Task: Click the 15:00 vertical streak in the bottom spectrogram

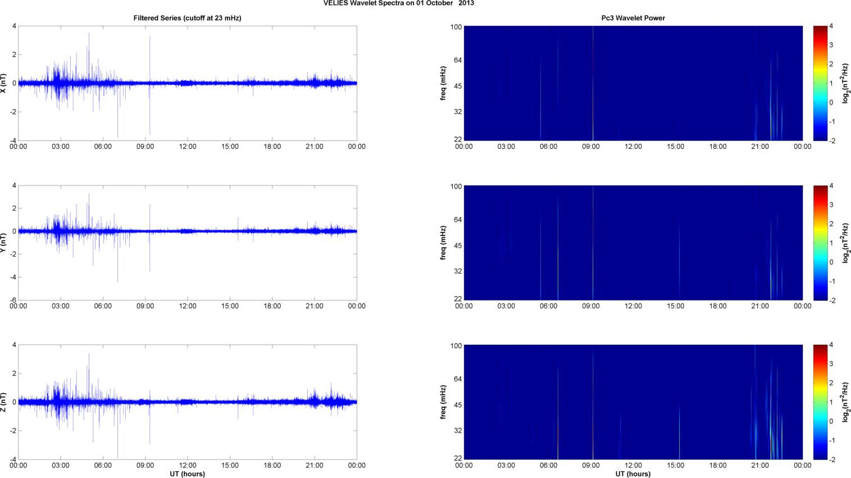Action: (x=679, y=431)
